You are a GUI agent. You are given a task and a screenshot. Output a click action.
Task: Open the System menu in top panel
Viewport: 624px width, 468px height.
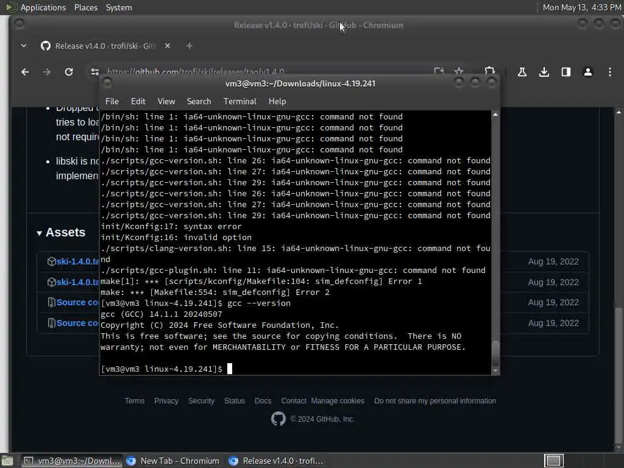pyautogui.click(x=119, y=7)
